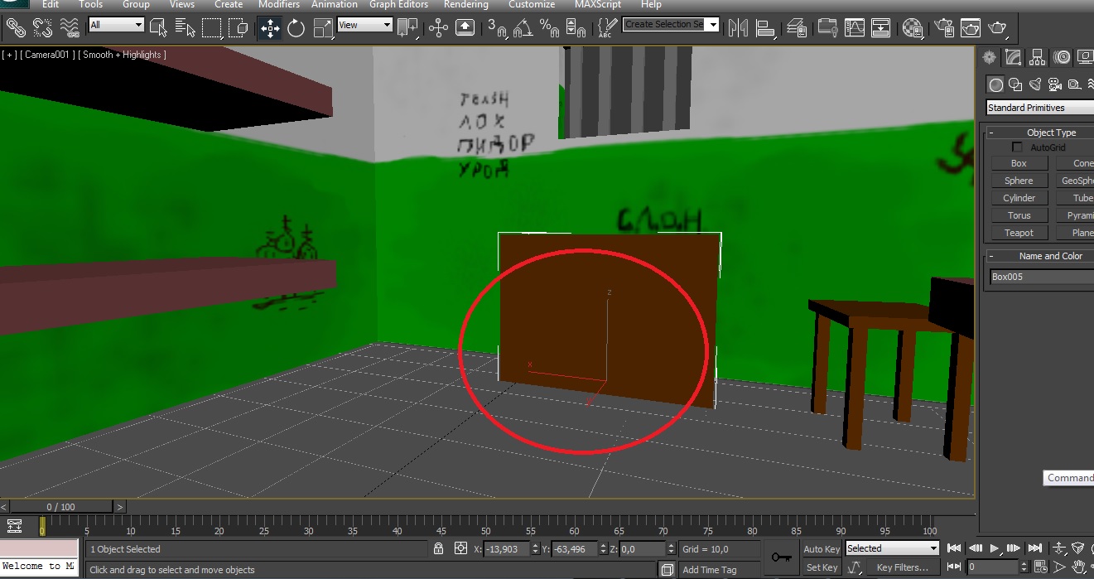
Task: Click the Torus primitive button
Action: pyautogui.click(x=1019, y=215)
